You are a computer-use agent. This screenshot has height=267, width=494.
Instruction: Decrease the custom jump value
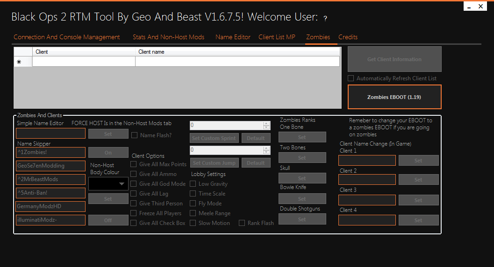click(x=266, y=152)
